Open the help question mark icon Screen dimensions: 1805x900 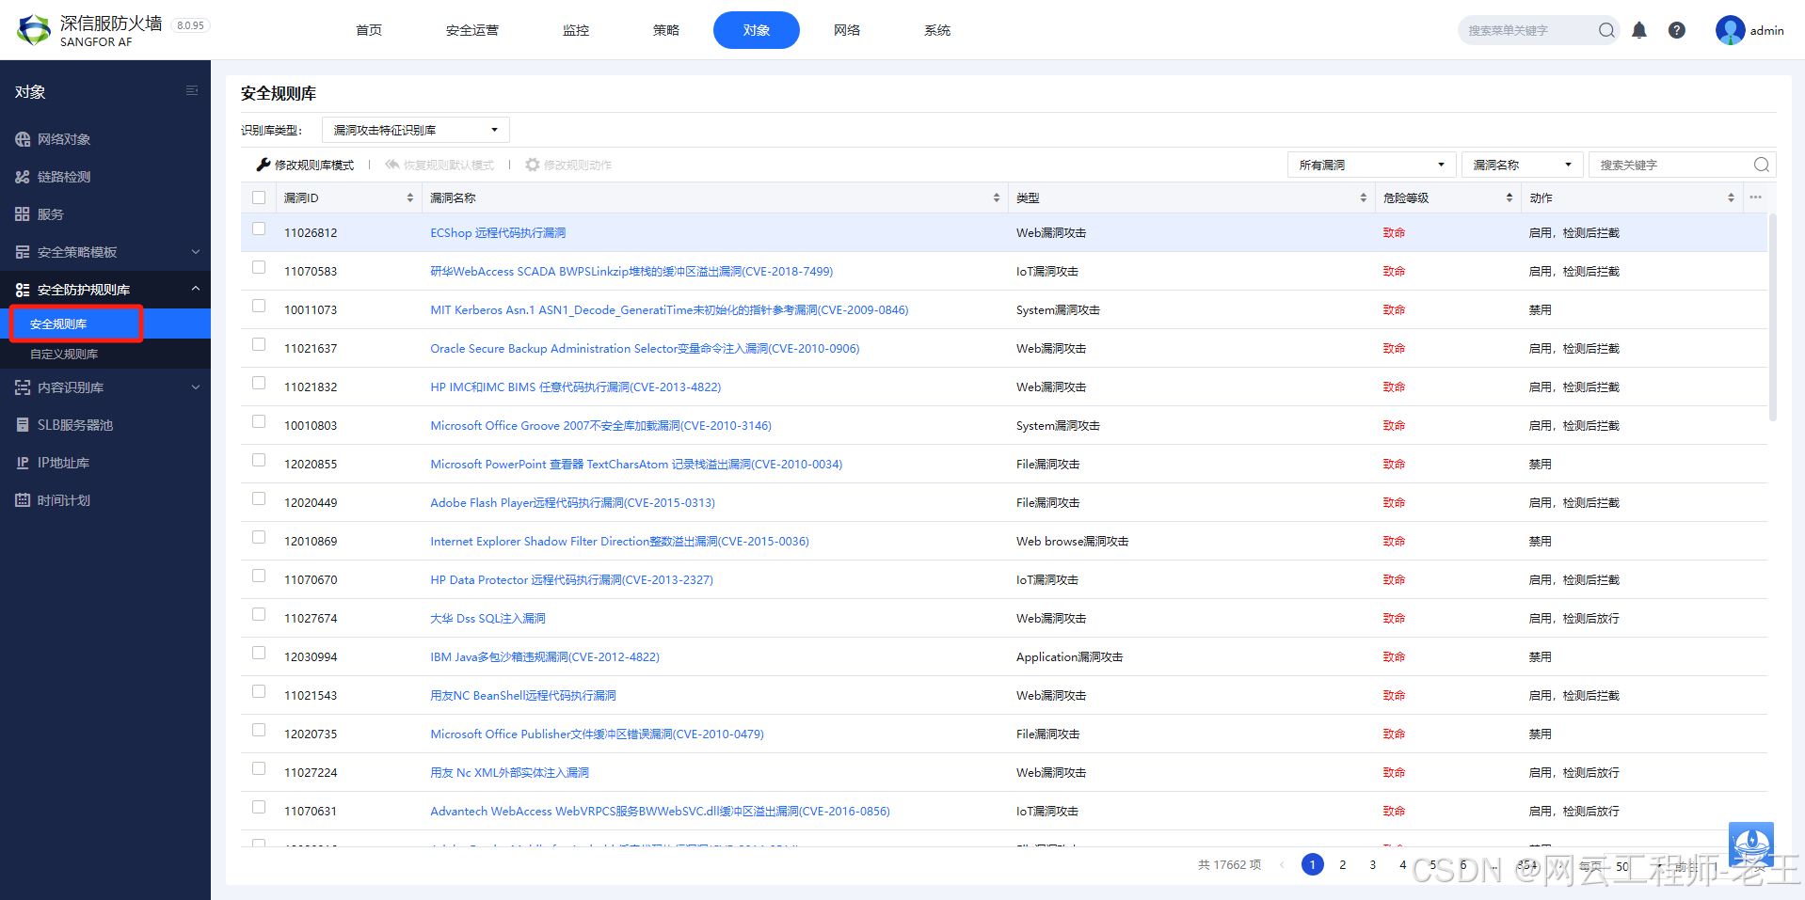1677,30
